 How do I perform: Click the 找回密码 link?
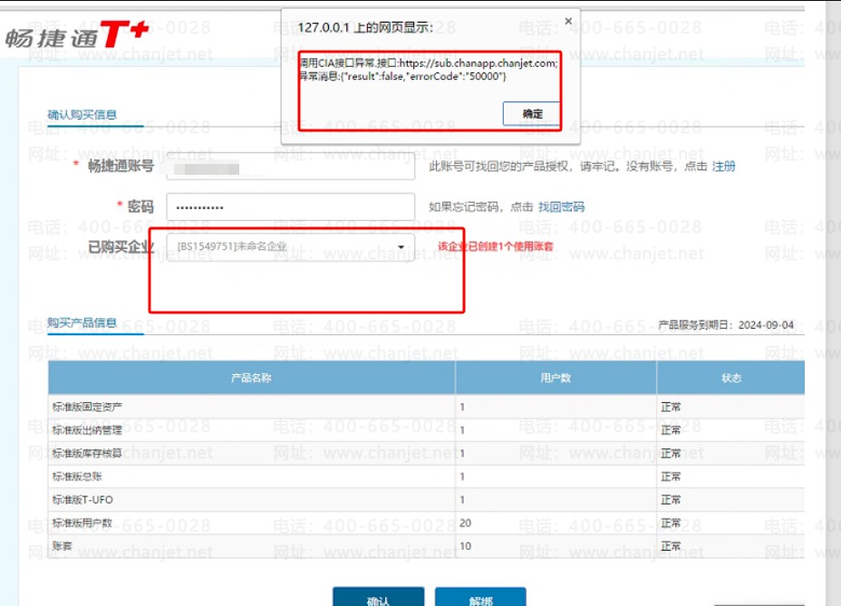561,207
